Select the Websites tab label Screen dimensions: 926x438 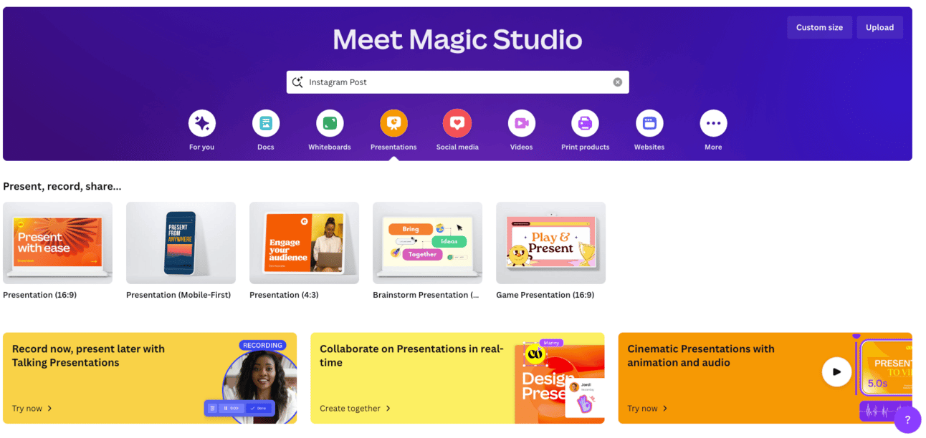click(x=649, y=147)
